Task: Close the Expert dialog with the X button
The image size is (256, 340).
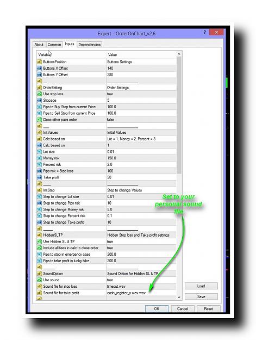Action: pos(216,32)
